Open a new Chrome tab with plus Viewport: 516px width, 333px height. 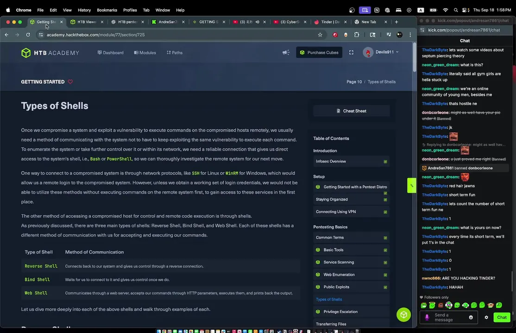pos(396,22)
